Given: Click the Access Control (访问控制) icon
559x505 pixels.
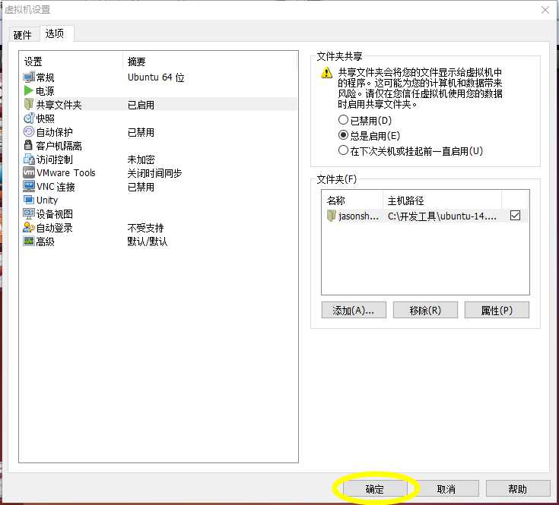Looking at the screenshot, I should click(x=29, y=159).
